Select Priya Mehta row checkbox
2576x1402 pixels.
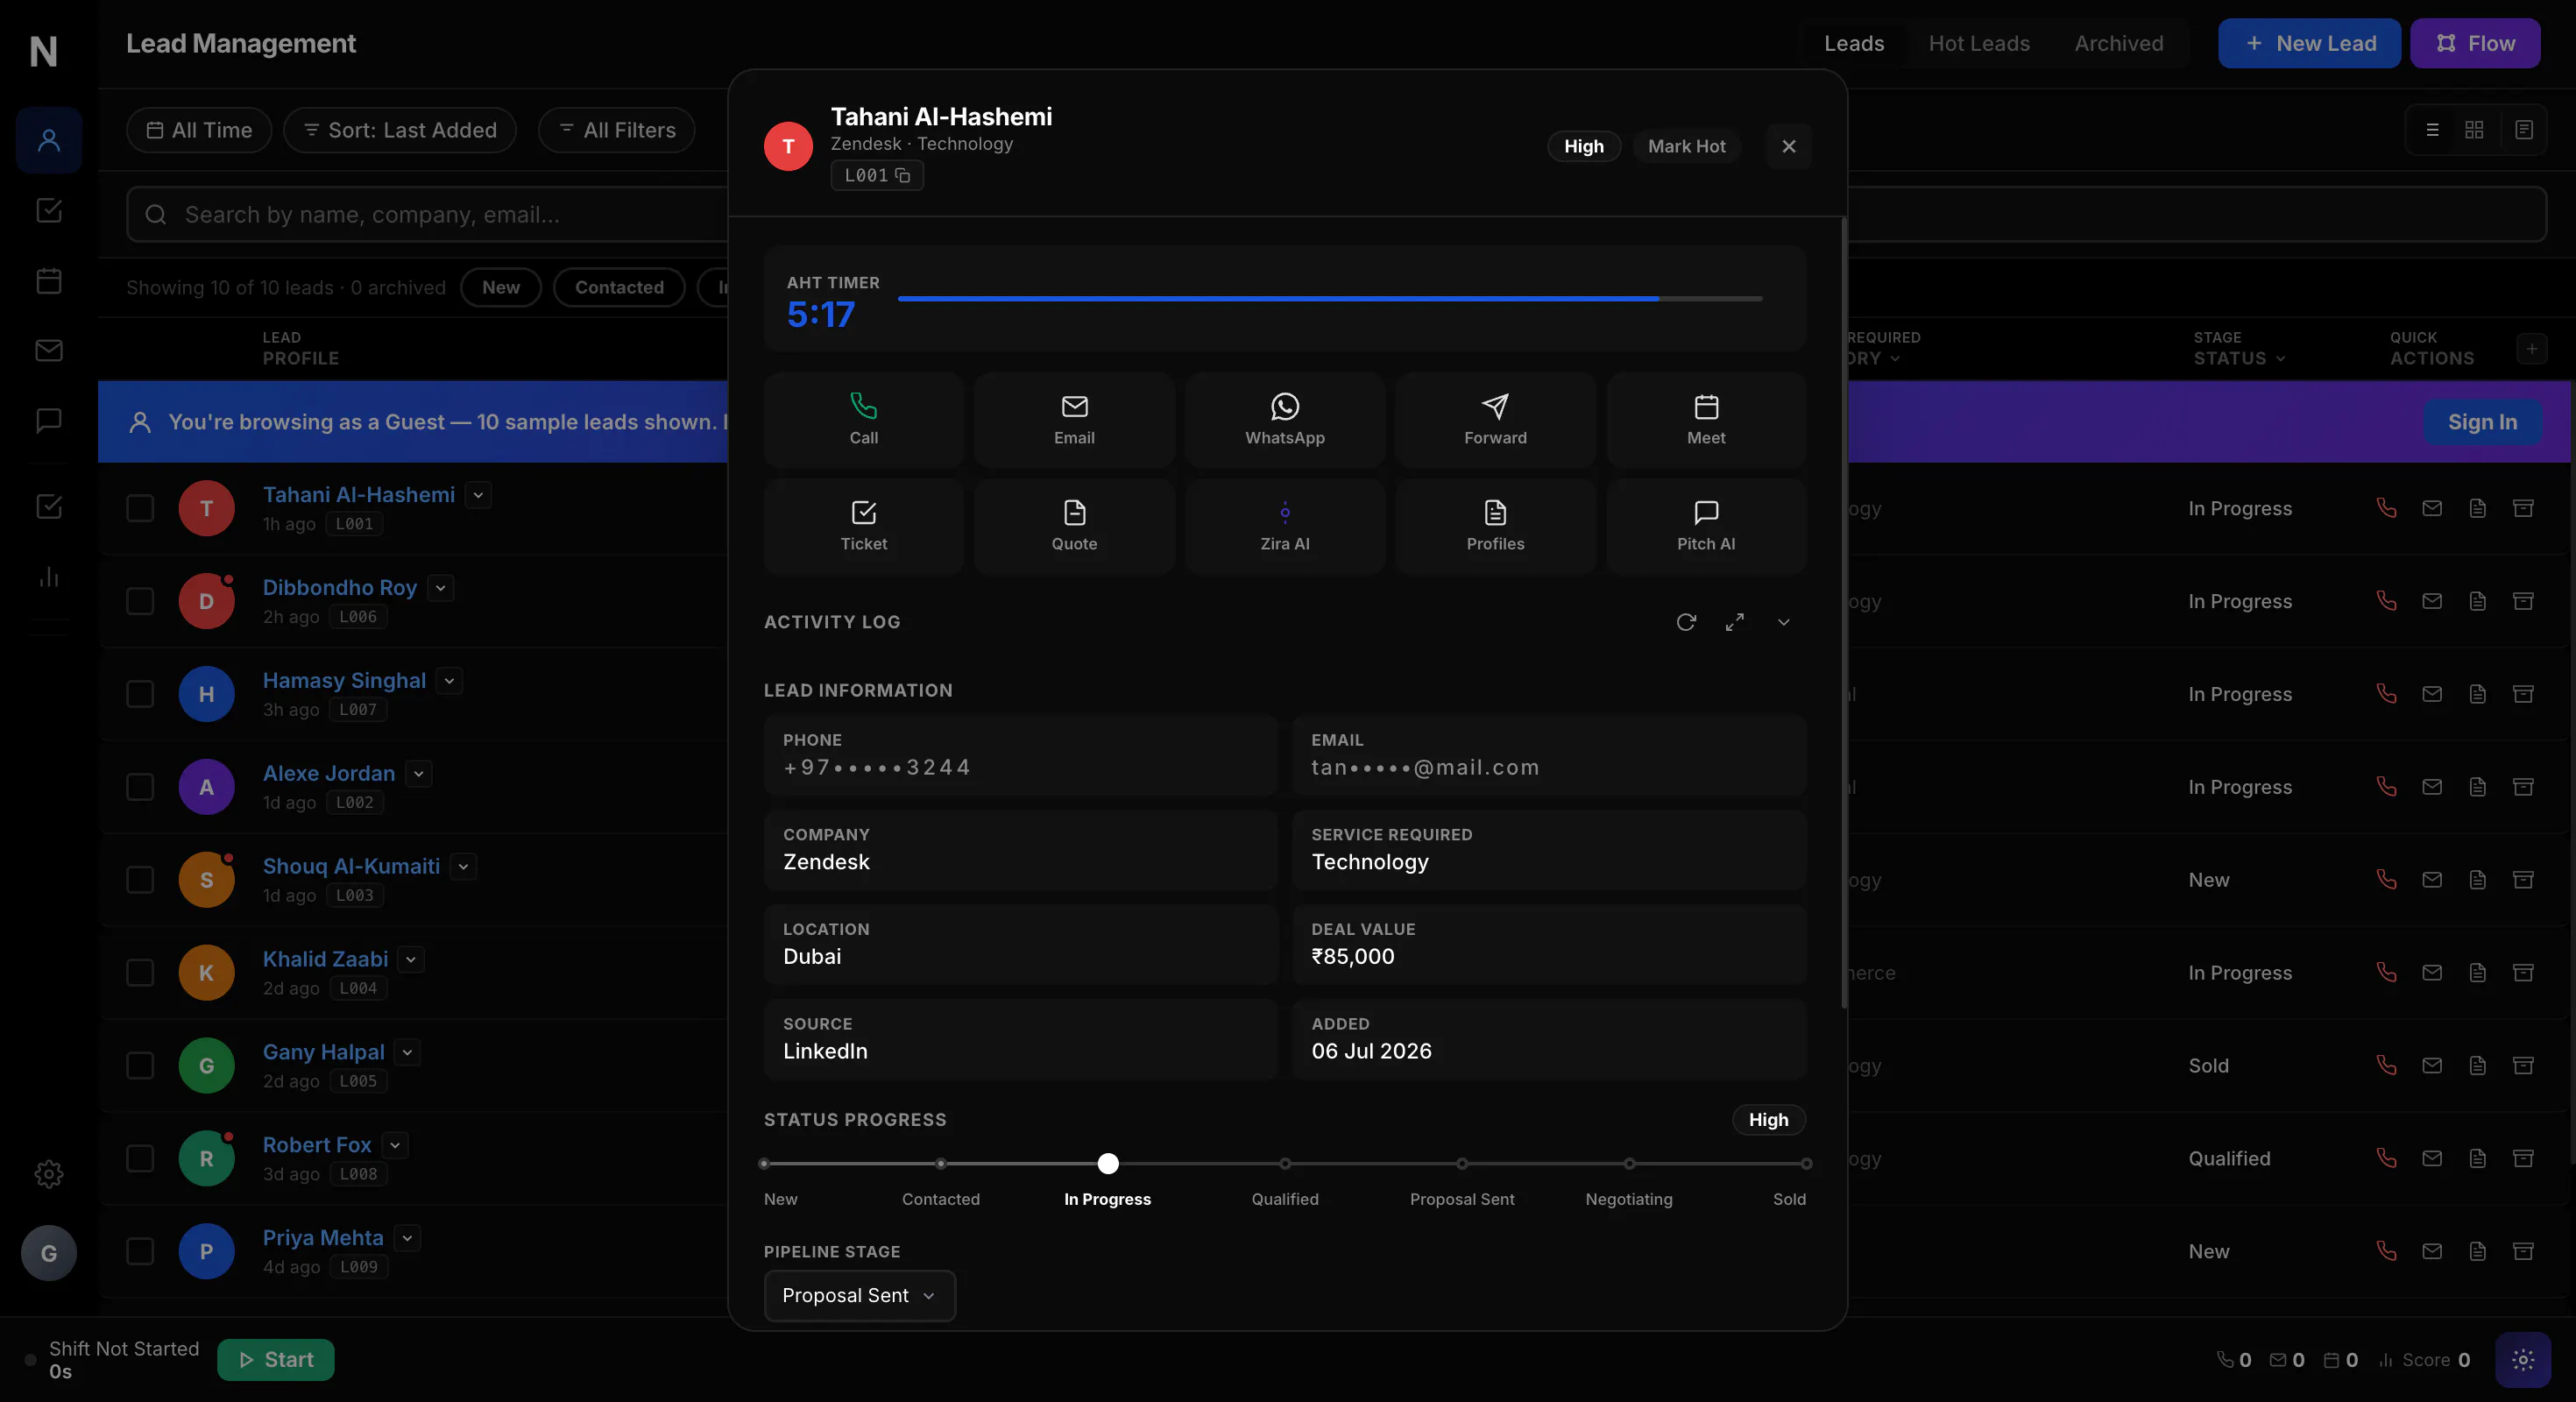[140, 1251]
